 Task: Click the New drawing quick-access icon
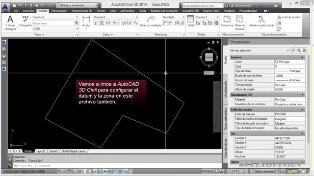click(x=14, y=5)
